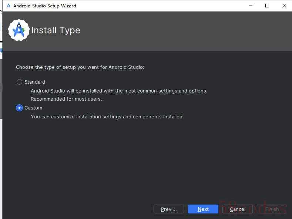
Task: Click 'Android Studio will be installed' description text
Action: pos(119,91)
